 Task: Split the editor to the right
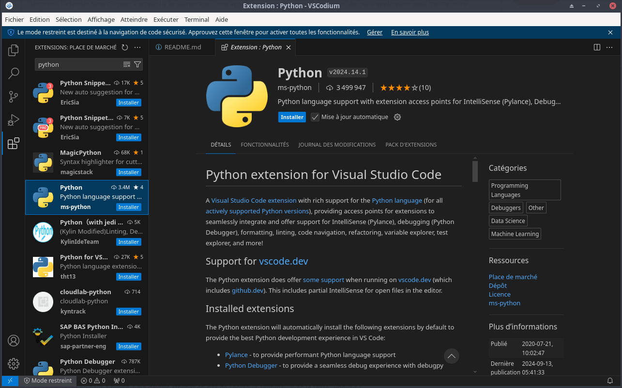pos(597,47)
